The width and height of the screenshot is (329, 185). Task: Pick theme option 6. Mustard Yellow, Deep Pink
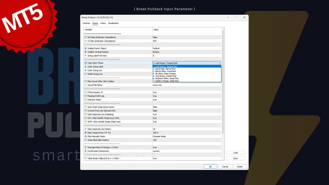[187, 78]
